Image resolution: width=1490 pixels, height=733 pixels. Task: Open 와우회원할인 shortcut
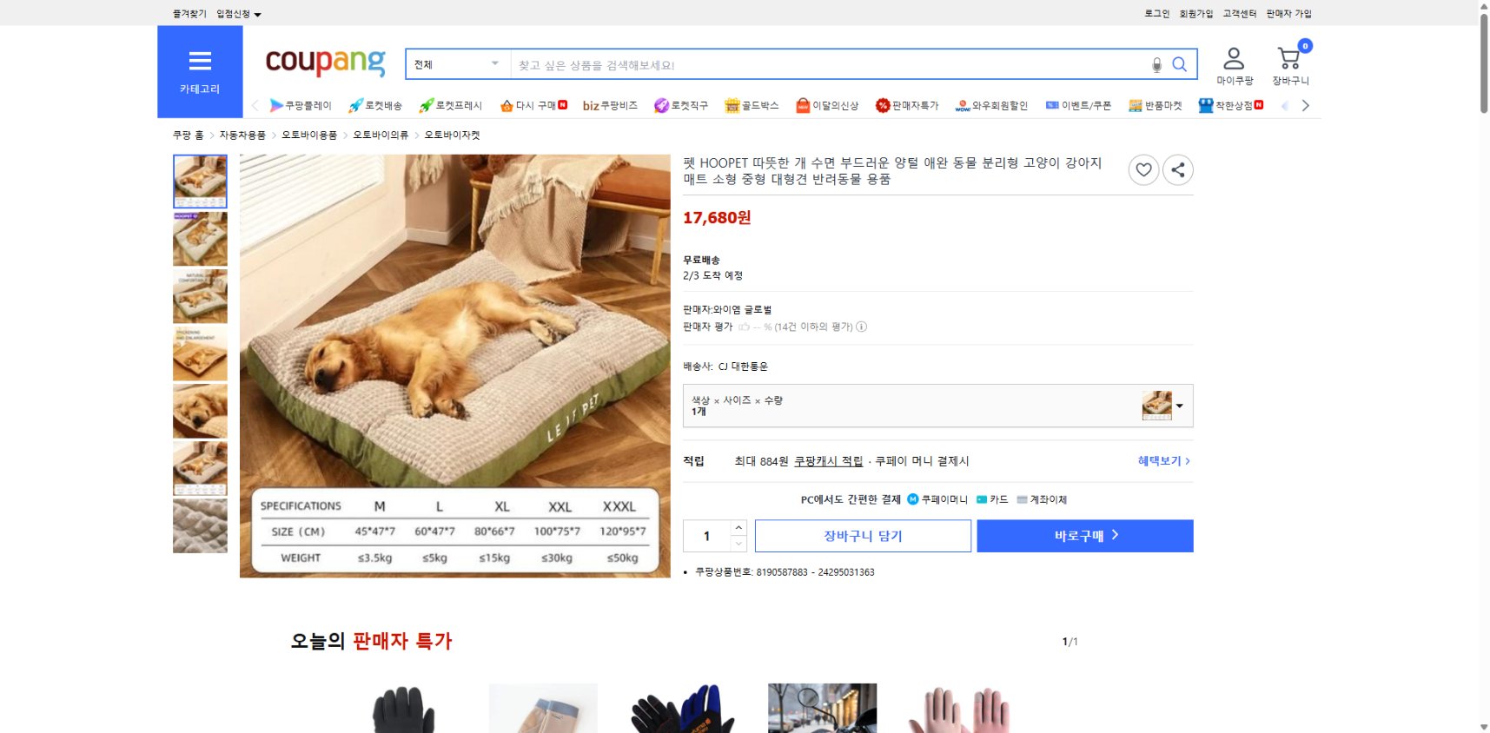pos(991,105)
